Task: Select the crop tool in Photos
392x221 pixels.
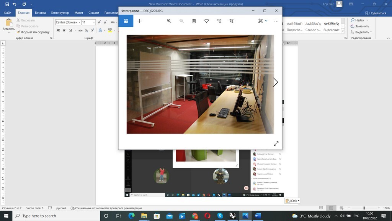Action: coord(232,21)
